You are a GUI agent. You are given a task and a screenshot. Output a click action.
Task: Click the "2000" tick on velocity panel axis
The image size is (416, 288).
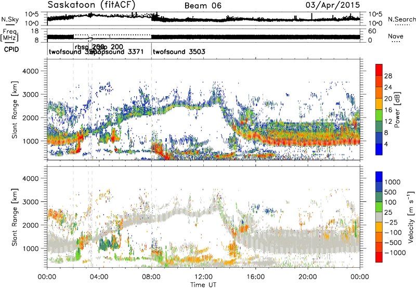tap(30, 226)
